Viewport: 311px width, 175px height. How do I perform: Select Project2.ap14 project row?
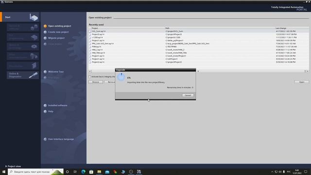point(199,62)
